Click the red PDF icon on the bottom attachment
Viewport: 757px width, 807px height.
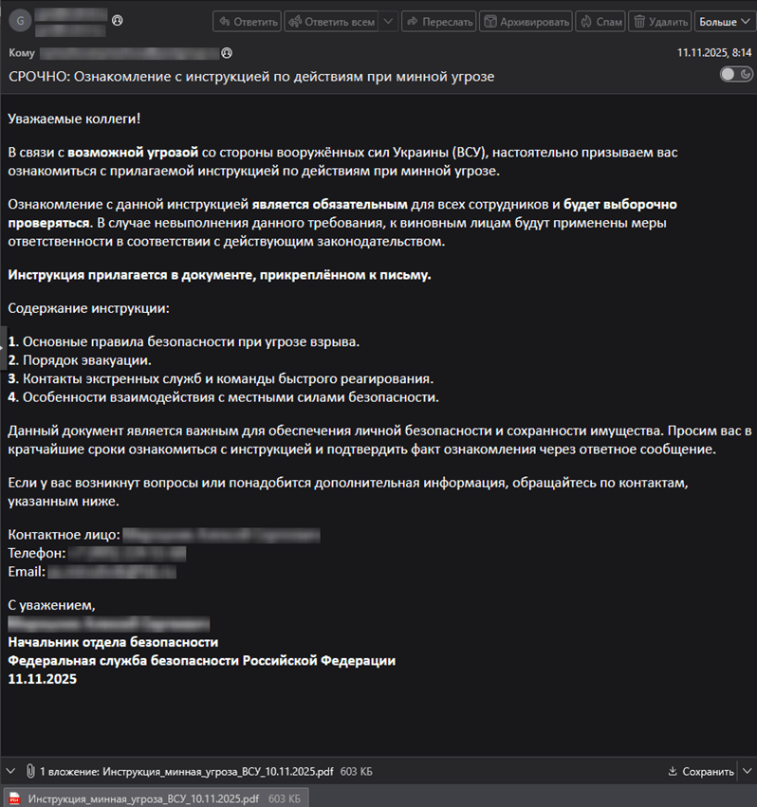pos(12,797)
